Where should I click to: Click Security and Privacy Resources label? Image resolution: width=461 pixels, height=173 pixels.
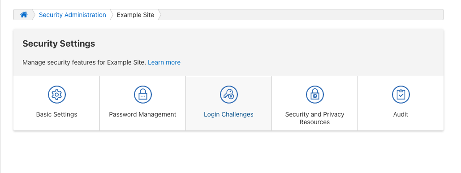pyautogui.click(x=315, y=118)
